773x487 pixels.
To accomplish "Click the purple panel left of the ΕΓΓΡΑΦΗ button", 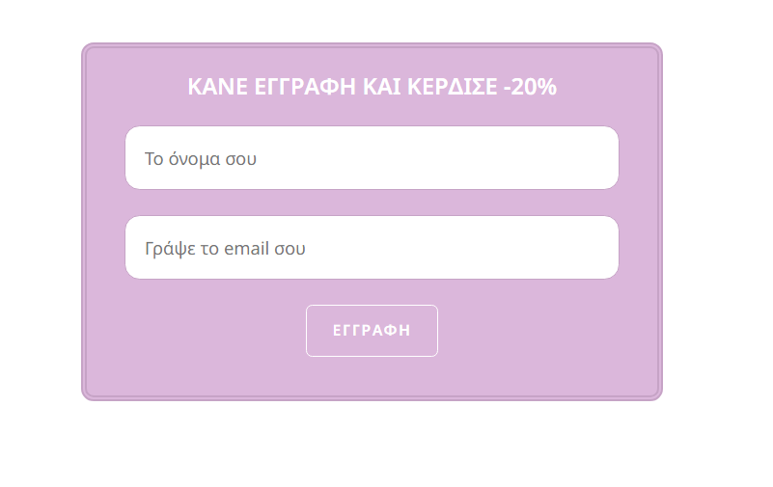I will point(203,331).
